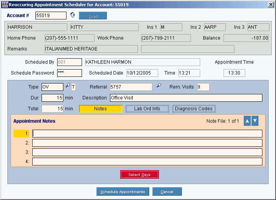
Task: Click appointment note line 1 field
Action: tap(147, 134)
